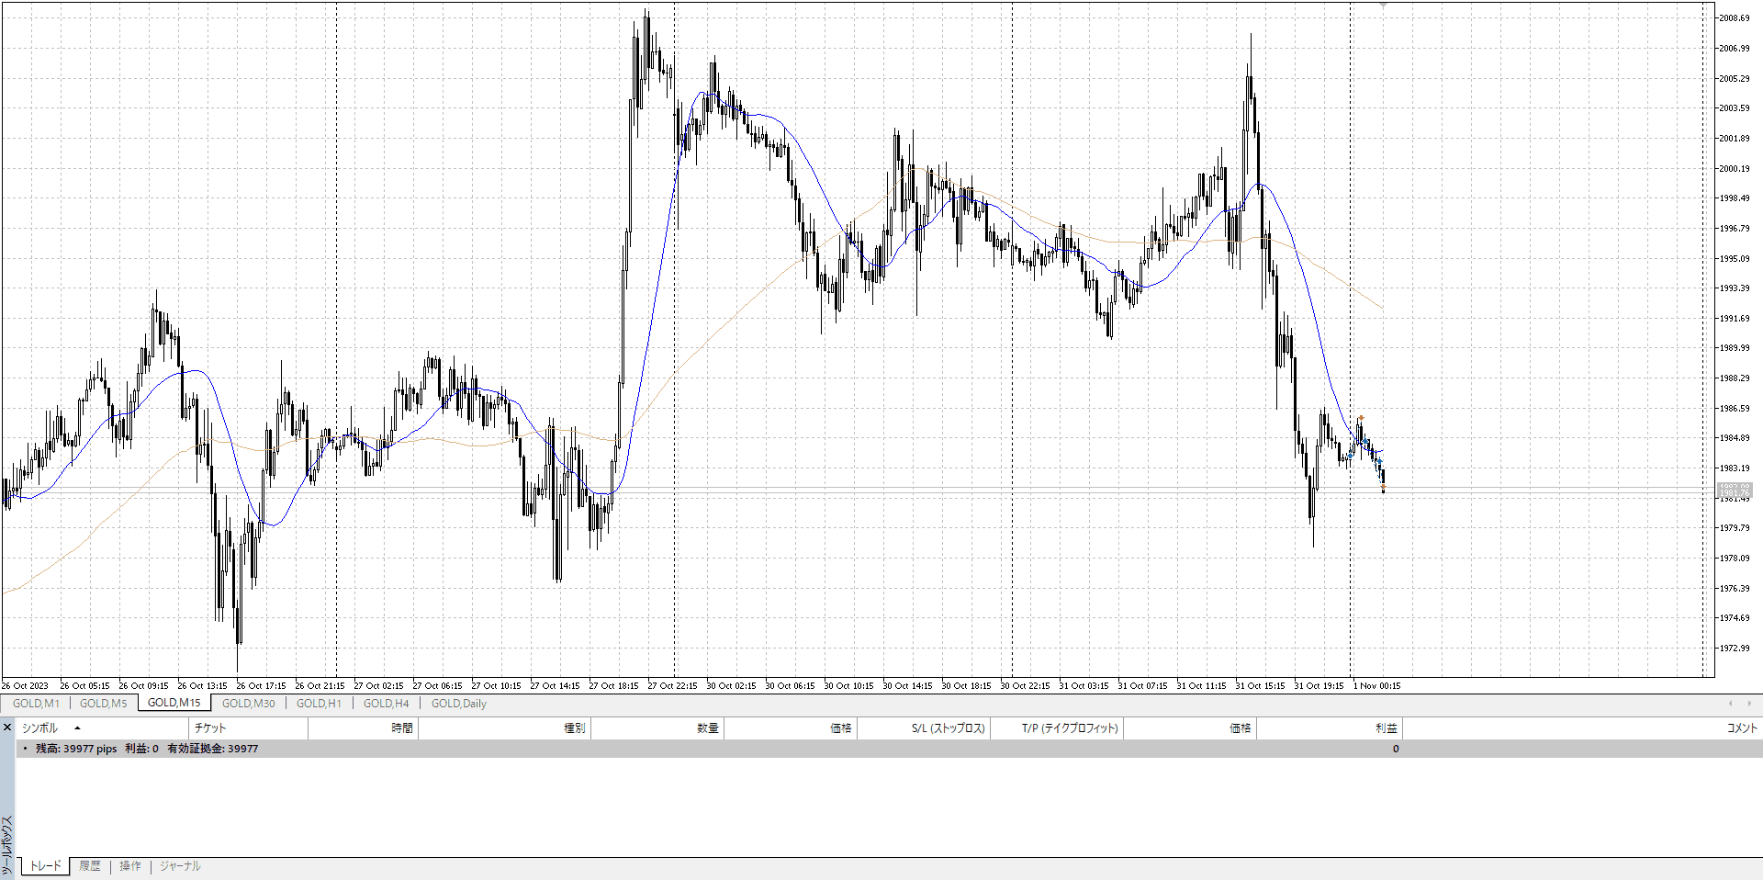Open the 履歴 (history) terminal tab
Viewport: 1763px width, 880px height.
(90, 866)
